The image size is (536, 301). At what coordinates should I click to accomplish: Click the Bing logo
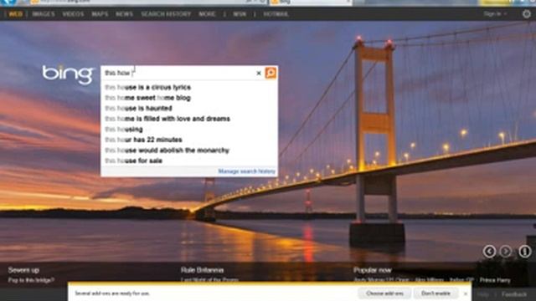click(x=68, y=74)
